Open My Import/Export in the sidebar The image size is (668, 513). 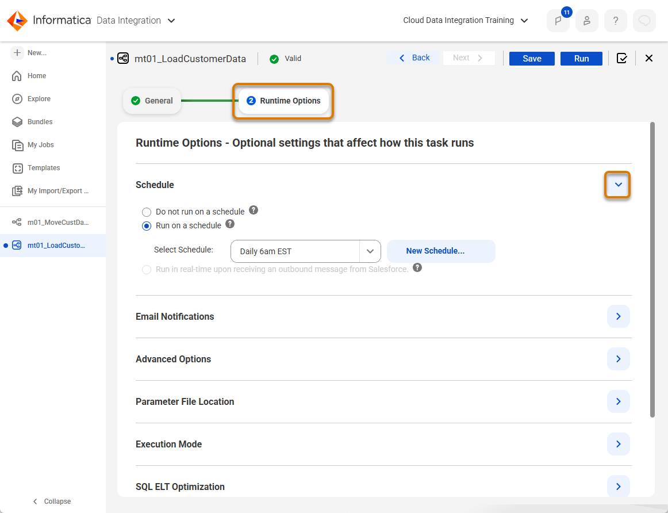[58, 191]
